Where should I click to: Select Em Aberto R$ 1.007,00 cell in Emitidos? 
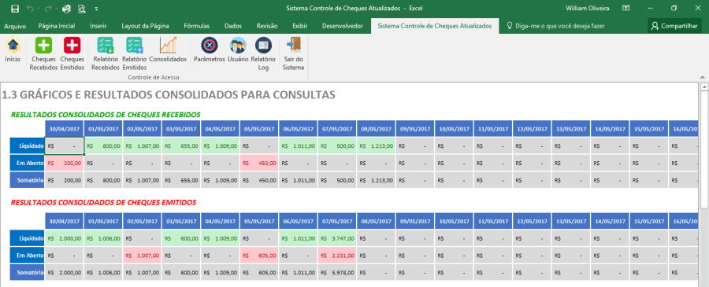pyautogui.click(x=143, y=255)
